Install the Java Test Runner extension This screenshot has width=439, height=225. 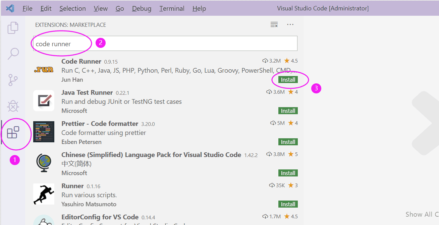tap(288, 111)
